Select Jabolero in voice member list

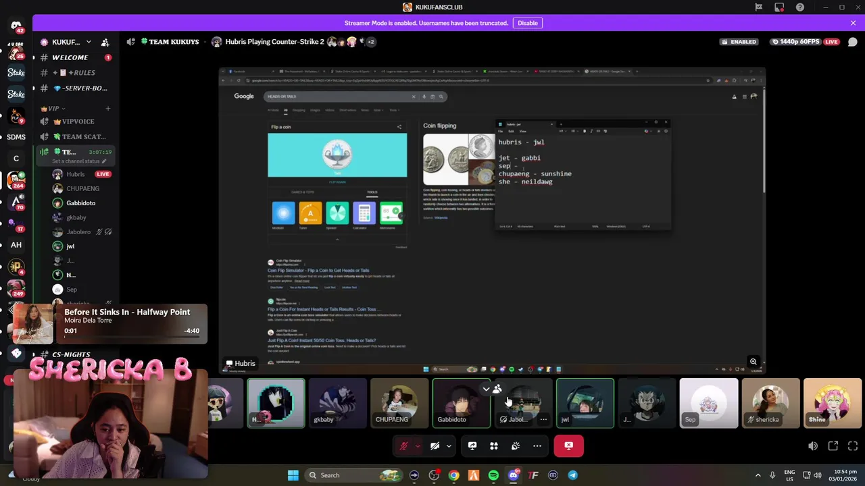pos(81,232)
